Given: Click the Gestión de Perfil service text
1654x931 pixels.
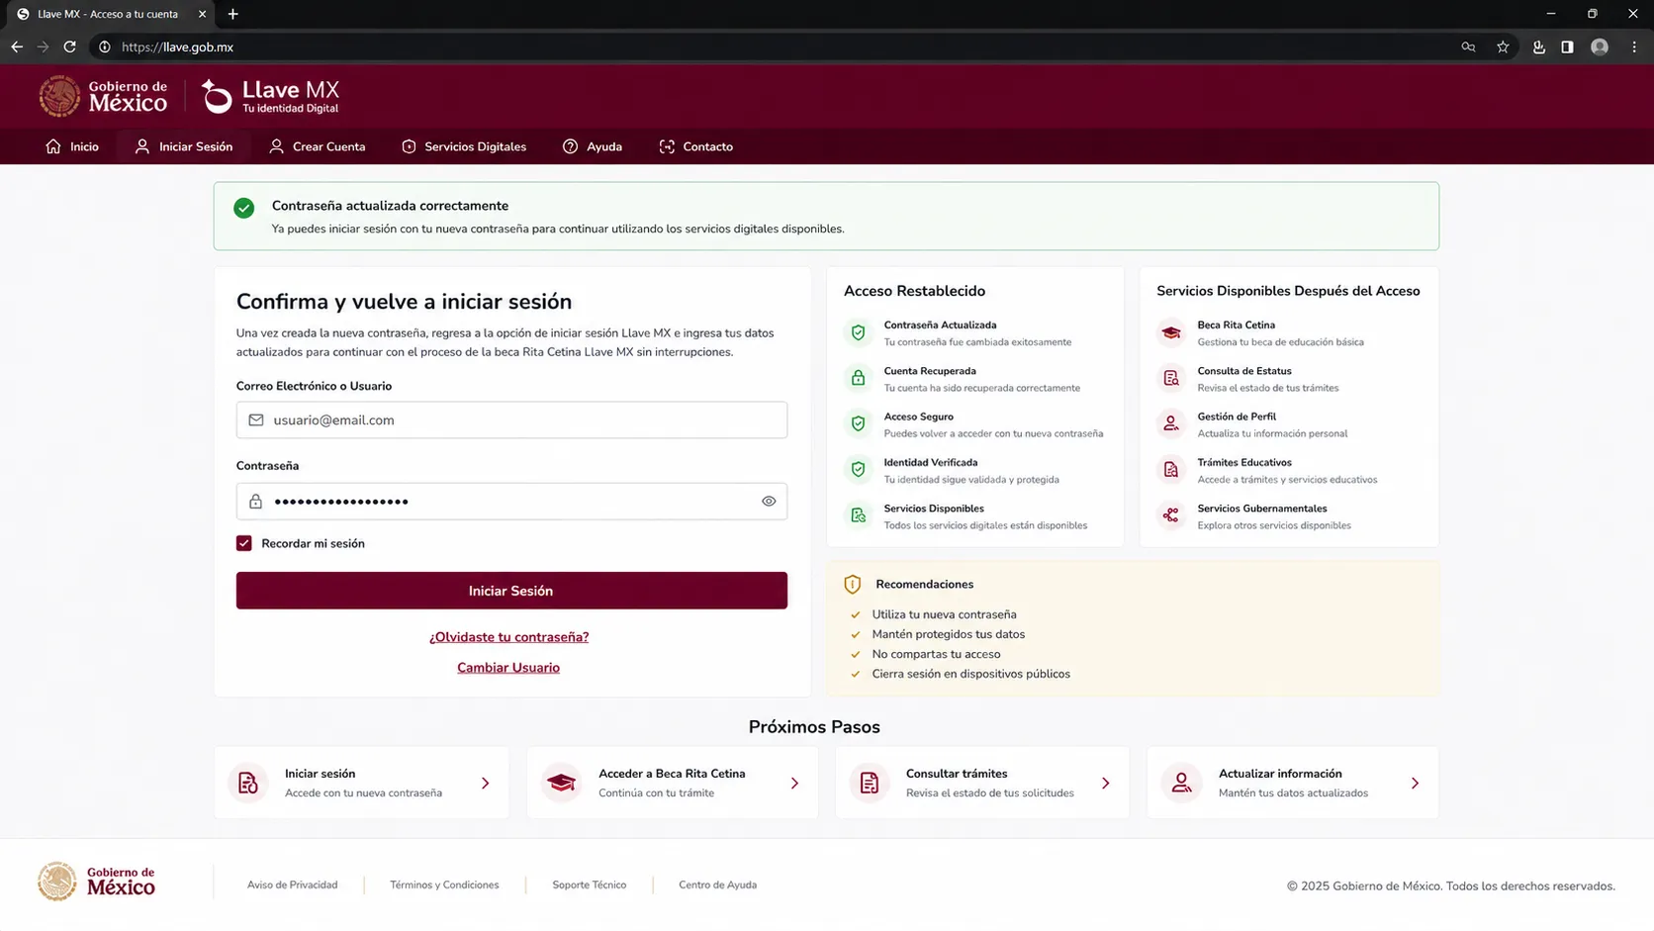Looking at the screenshot, I should [1237, 417].
